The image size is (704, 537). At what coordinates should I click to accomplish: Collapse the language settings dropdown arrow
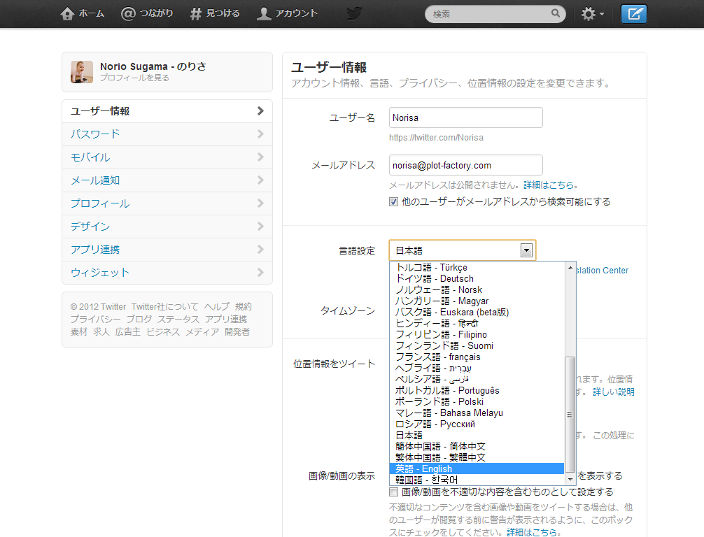(526, 250)
